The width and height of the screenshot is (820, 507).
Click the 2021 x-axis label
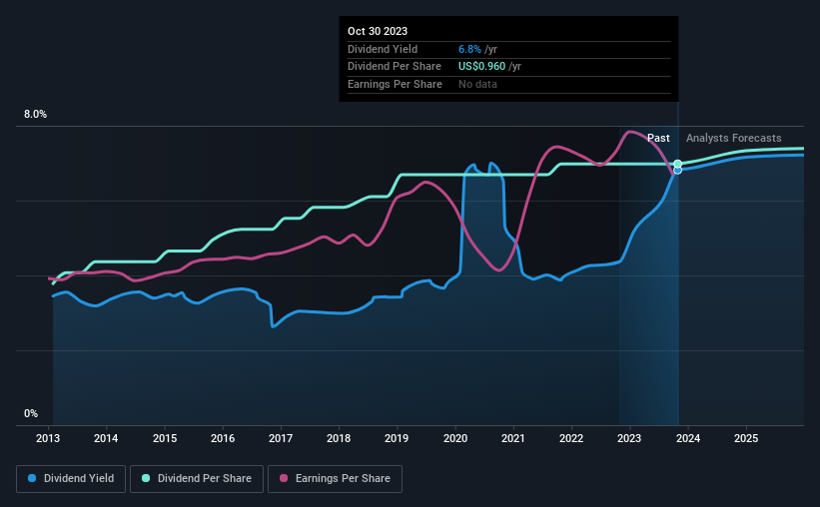[513, 438]
